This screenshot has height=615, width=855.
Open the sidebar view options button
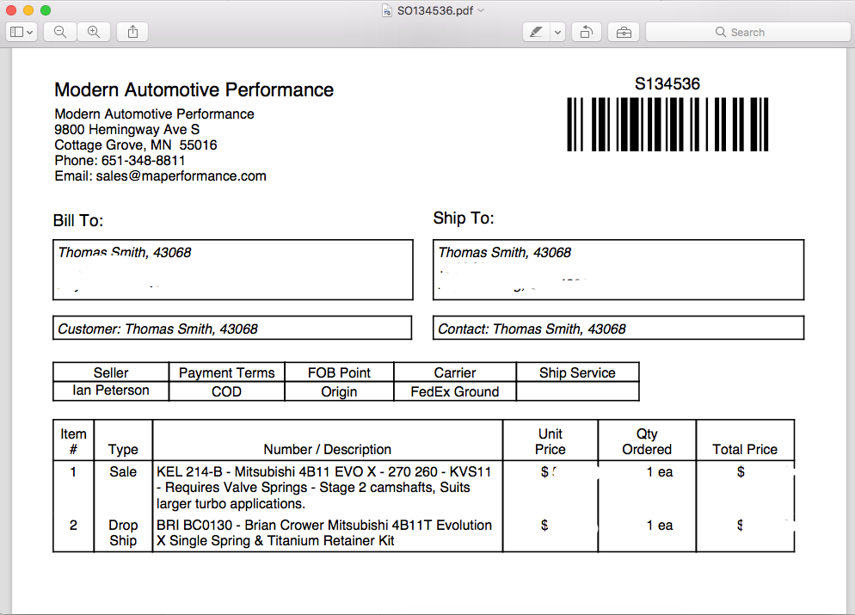tap(17, 32)
